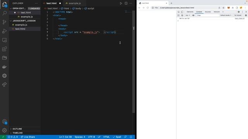Click the console Filter input field
Screen dimensions: 248x139
click(x=208, y=15)
